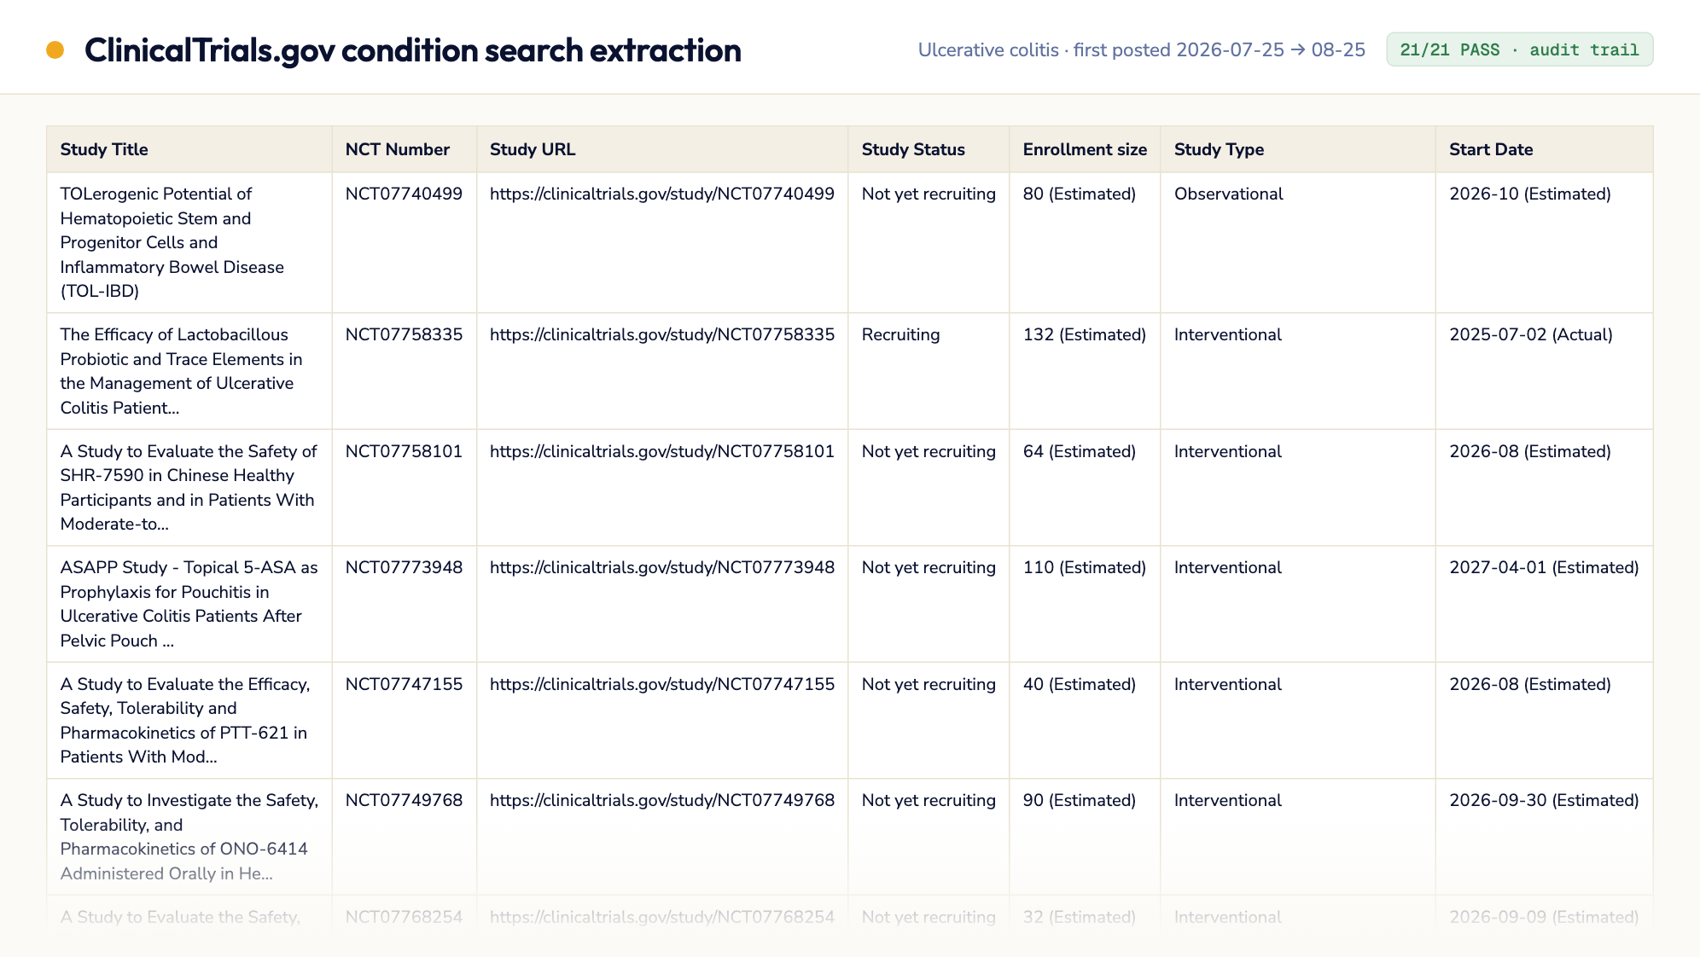Image resolution: width=1700 pixels, height=957 pixels.
Task: Click the 2026-09-09 (Estimated) start date
Action: point(1544,917)
